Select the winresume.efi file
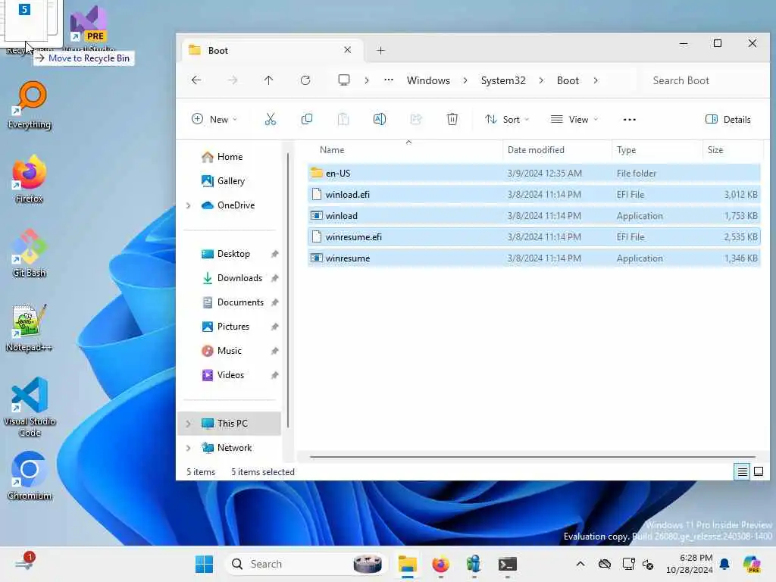This screenshot has height=582, width=776. point(534,237)
